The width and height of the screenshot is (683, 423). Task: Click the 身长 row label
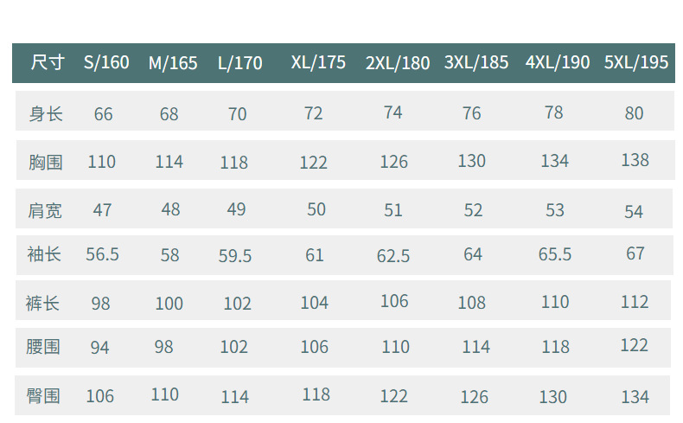[x=46, y=113]
